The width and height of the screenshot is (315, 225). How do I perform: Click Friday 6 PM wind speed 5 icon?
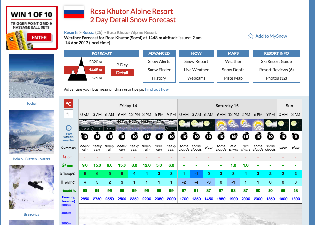click(159, 136)
